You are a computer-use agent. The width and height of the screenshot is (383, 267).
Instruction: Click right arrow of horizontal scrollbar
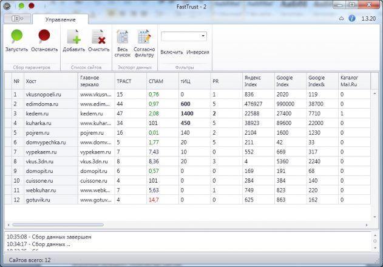367,225
